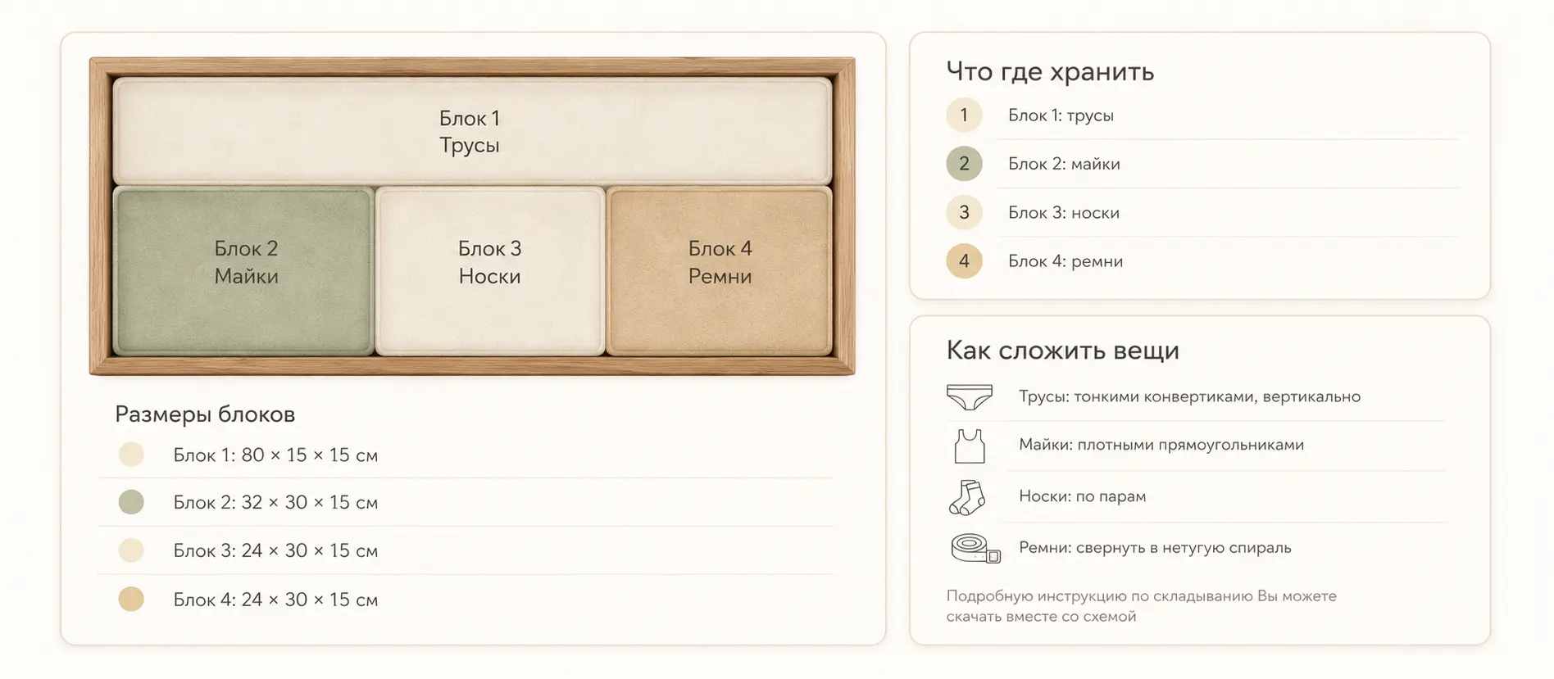Click 'Блок 2: 32 × 30 × 15 см'
This screenshot has height=679, width=1554.
click(275, 503)
